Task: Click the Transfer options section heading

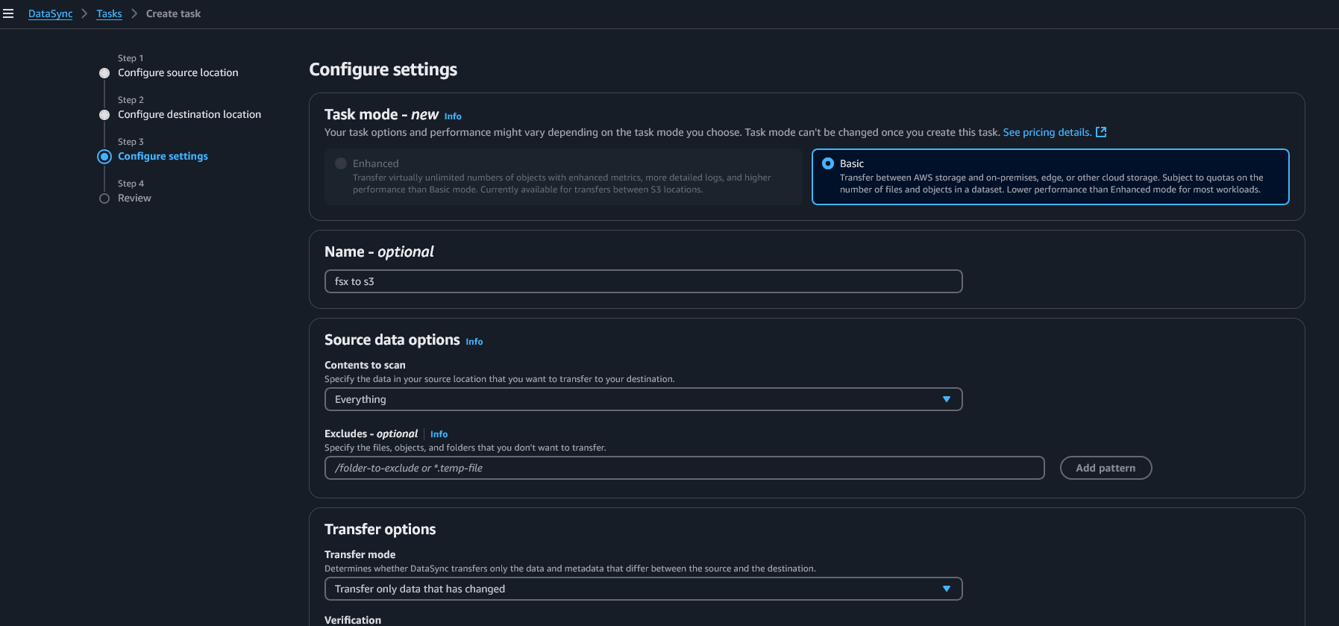Action: pyautogui.click(x=380, y=529)
